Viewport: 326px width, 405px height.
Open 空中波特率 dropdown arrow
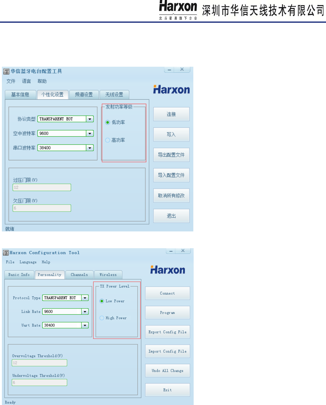tap(90, 133)
